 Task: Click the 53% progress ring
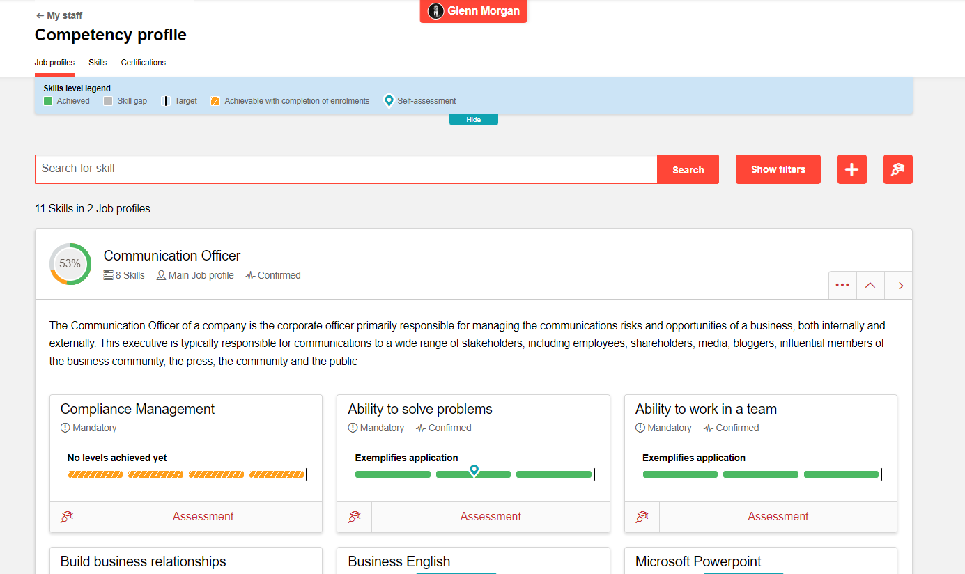pyautogui.click(x=70, y=264)
